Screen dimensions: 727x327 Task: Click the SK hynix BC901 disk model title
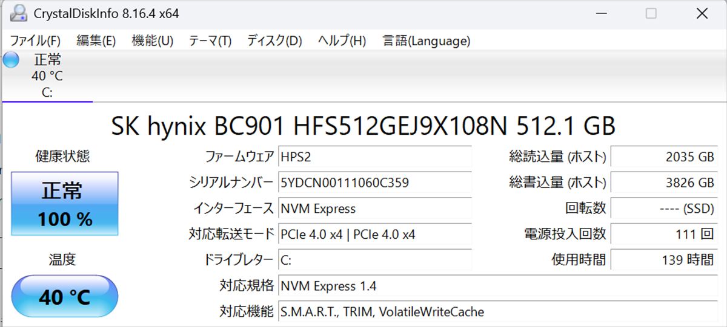click(363, 126)
